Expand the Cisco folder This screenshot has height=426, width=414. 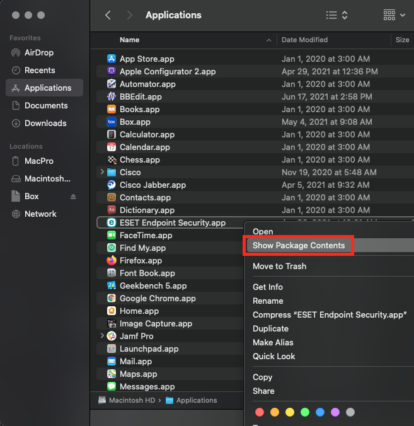click(102, 171)
